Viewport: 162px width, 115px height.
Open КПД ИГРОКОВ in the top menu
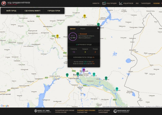[128, 3]
